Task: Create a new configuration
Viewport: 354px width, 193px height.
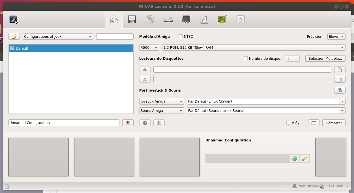Action: (x=14, y=37)
